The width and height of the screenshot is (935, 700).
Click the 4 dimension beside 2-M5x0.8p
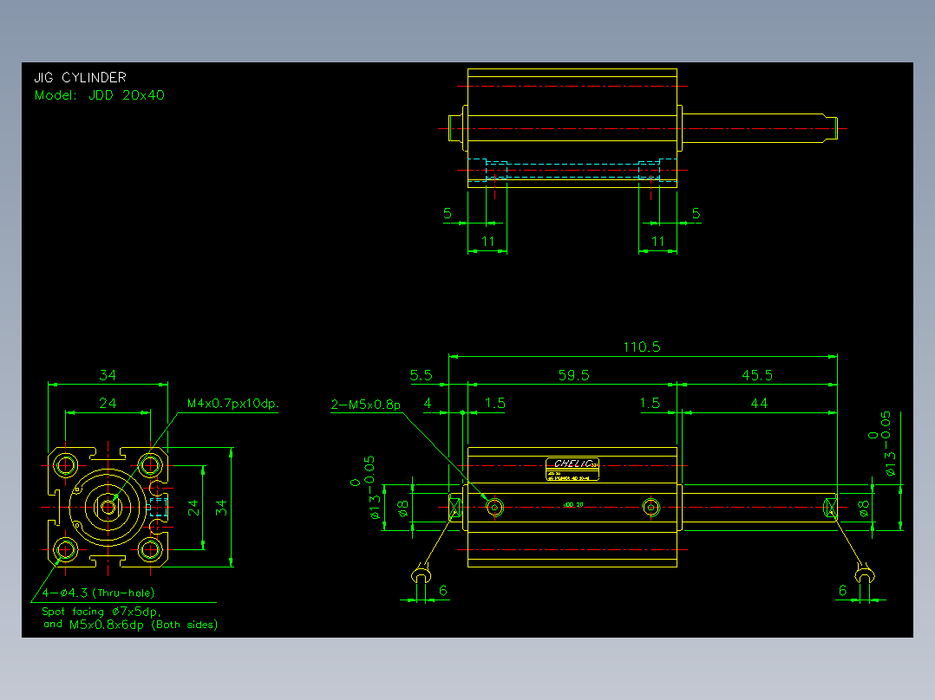coord(428,404)
